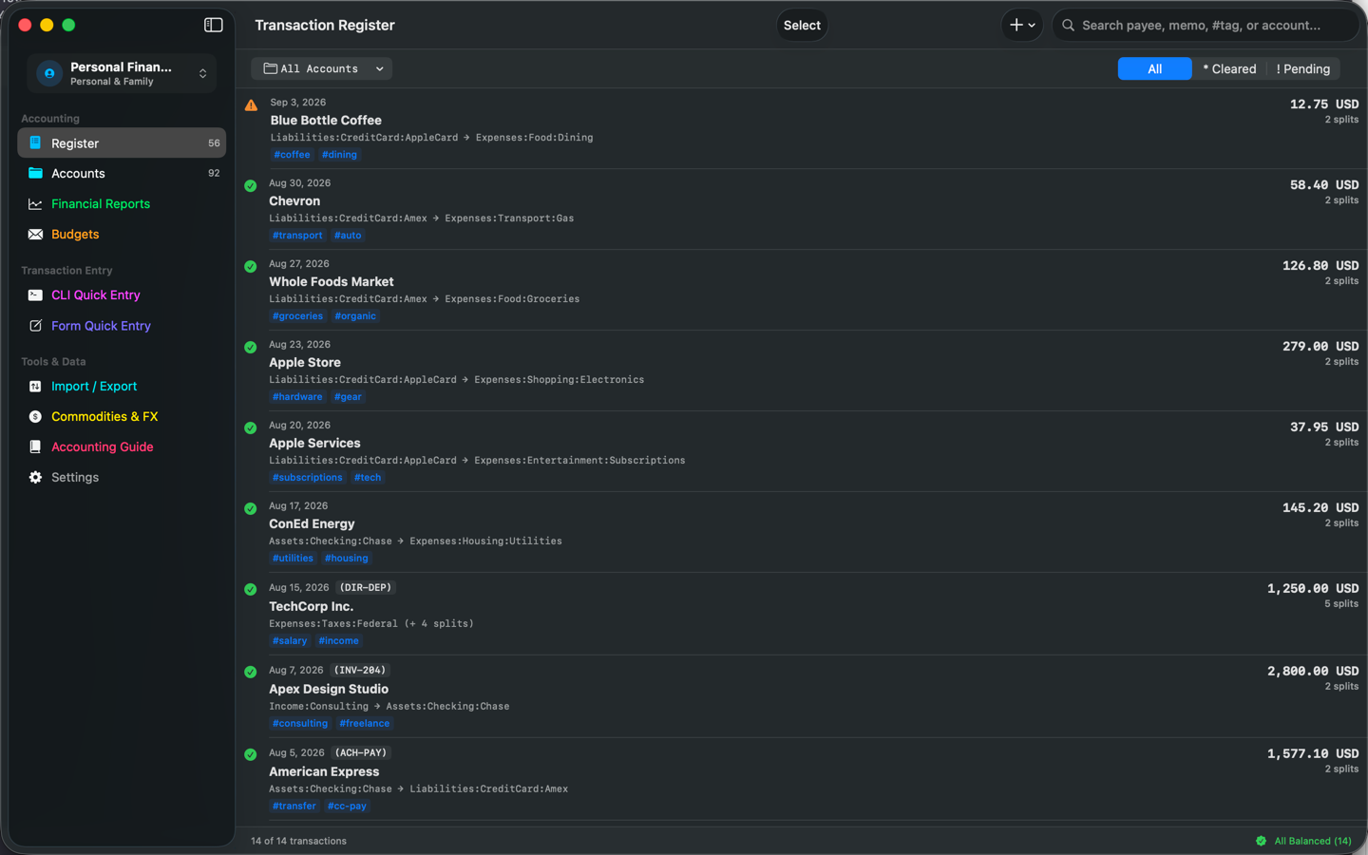Show All transactions filter tab

[x=1154, y=68]
